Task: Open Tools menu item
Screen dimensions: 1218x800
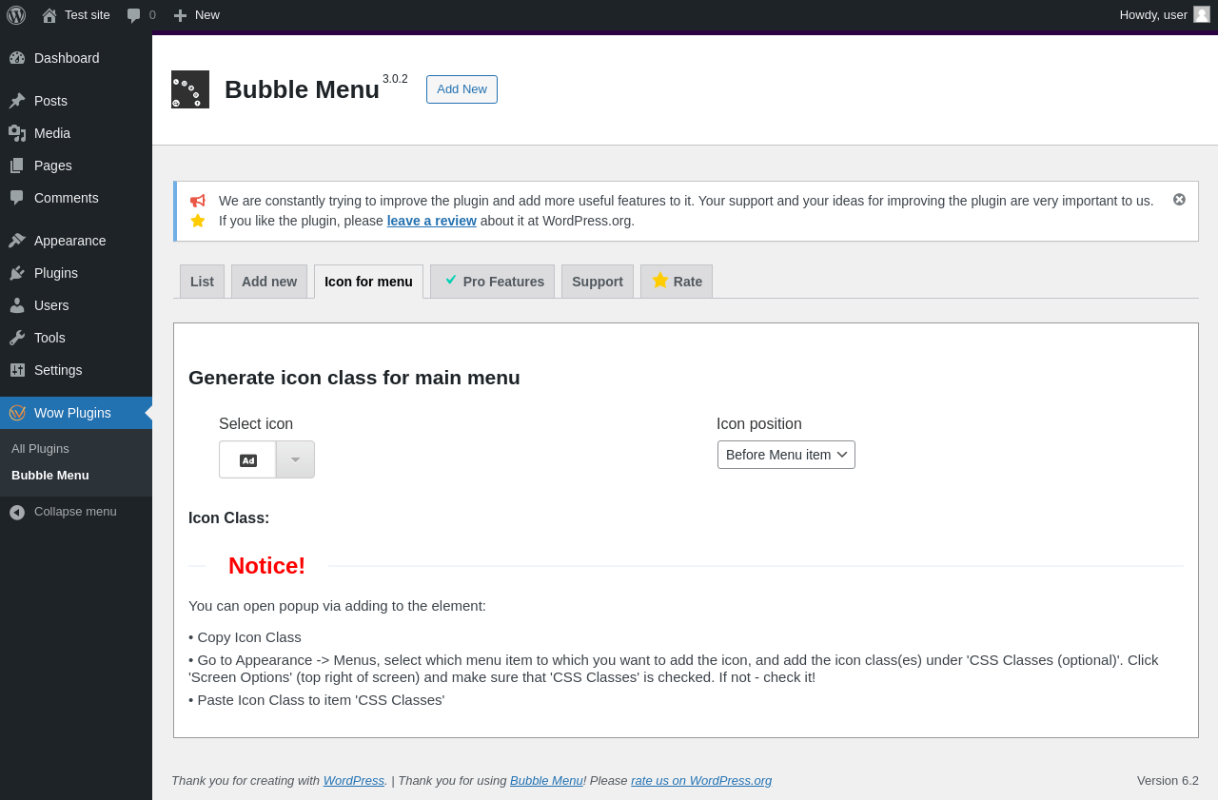Action: coord(76,338)
